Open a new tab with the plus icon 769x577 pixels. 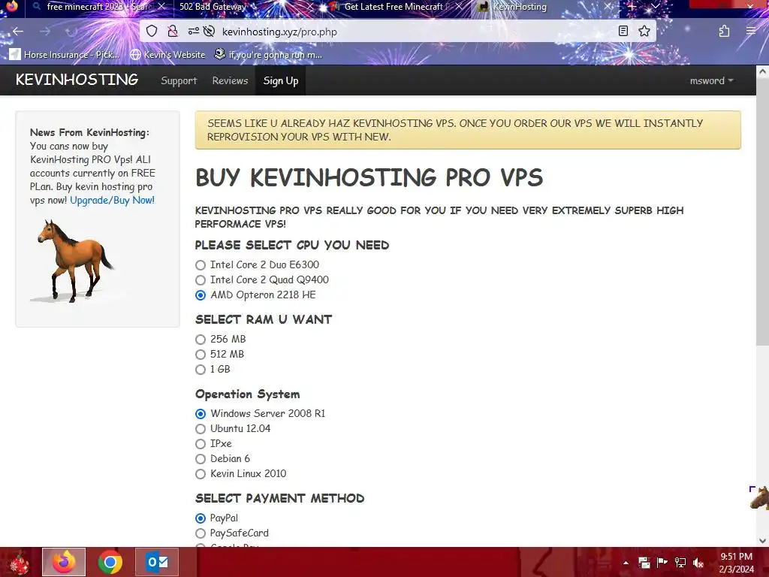(632, 7)
